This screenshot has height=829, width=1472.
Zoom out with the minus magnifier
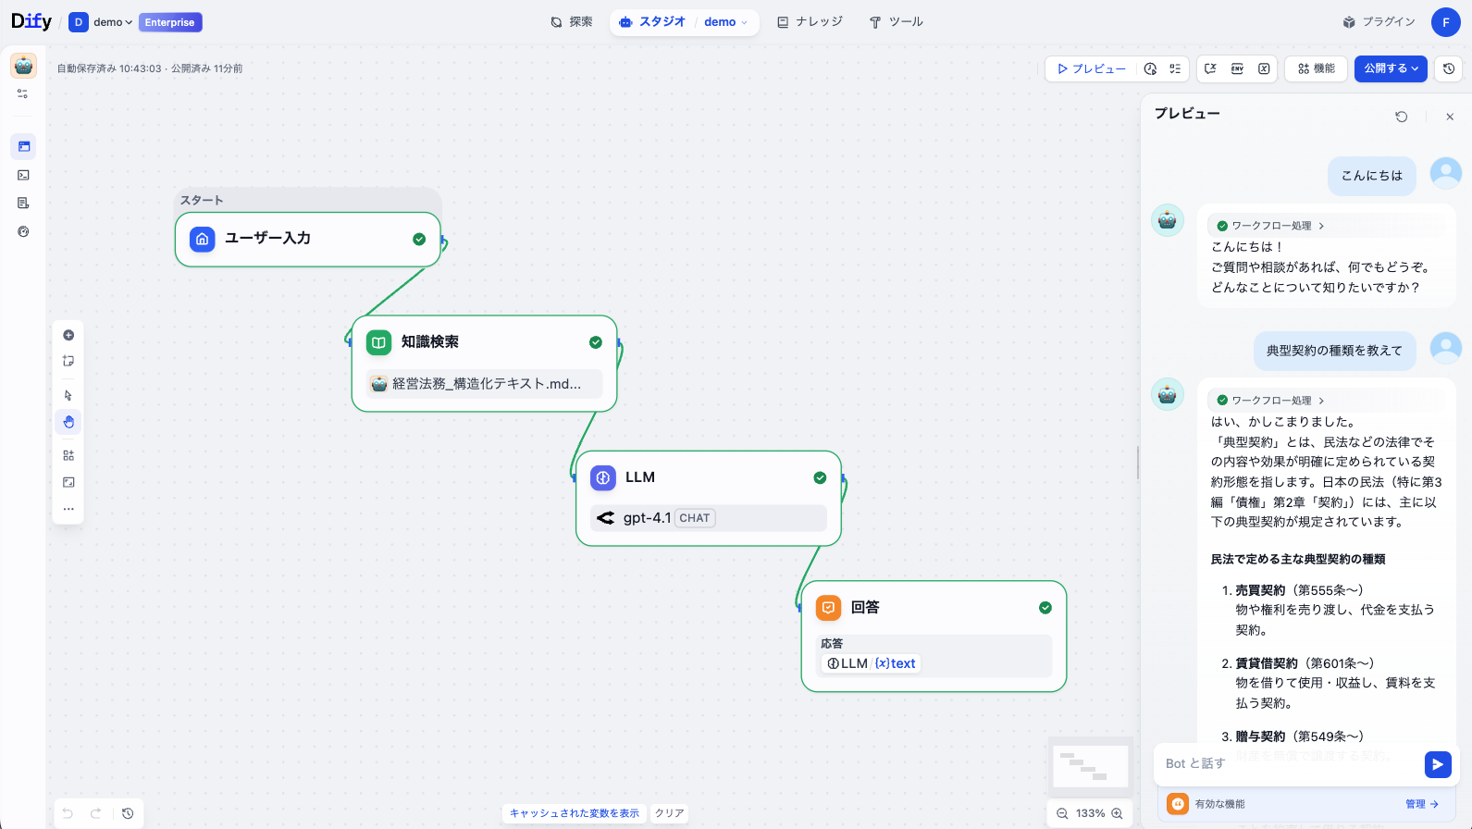1062,813
